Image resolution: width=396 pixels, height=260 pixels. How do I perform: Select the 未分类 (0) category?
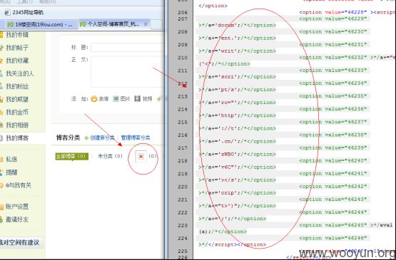(110, 156)
